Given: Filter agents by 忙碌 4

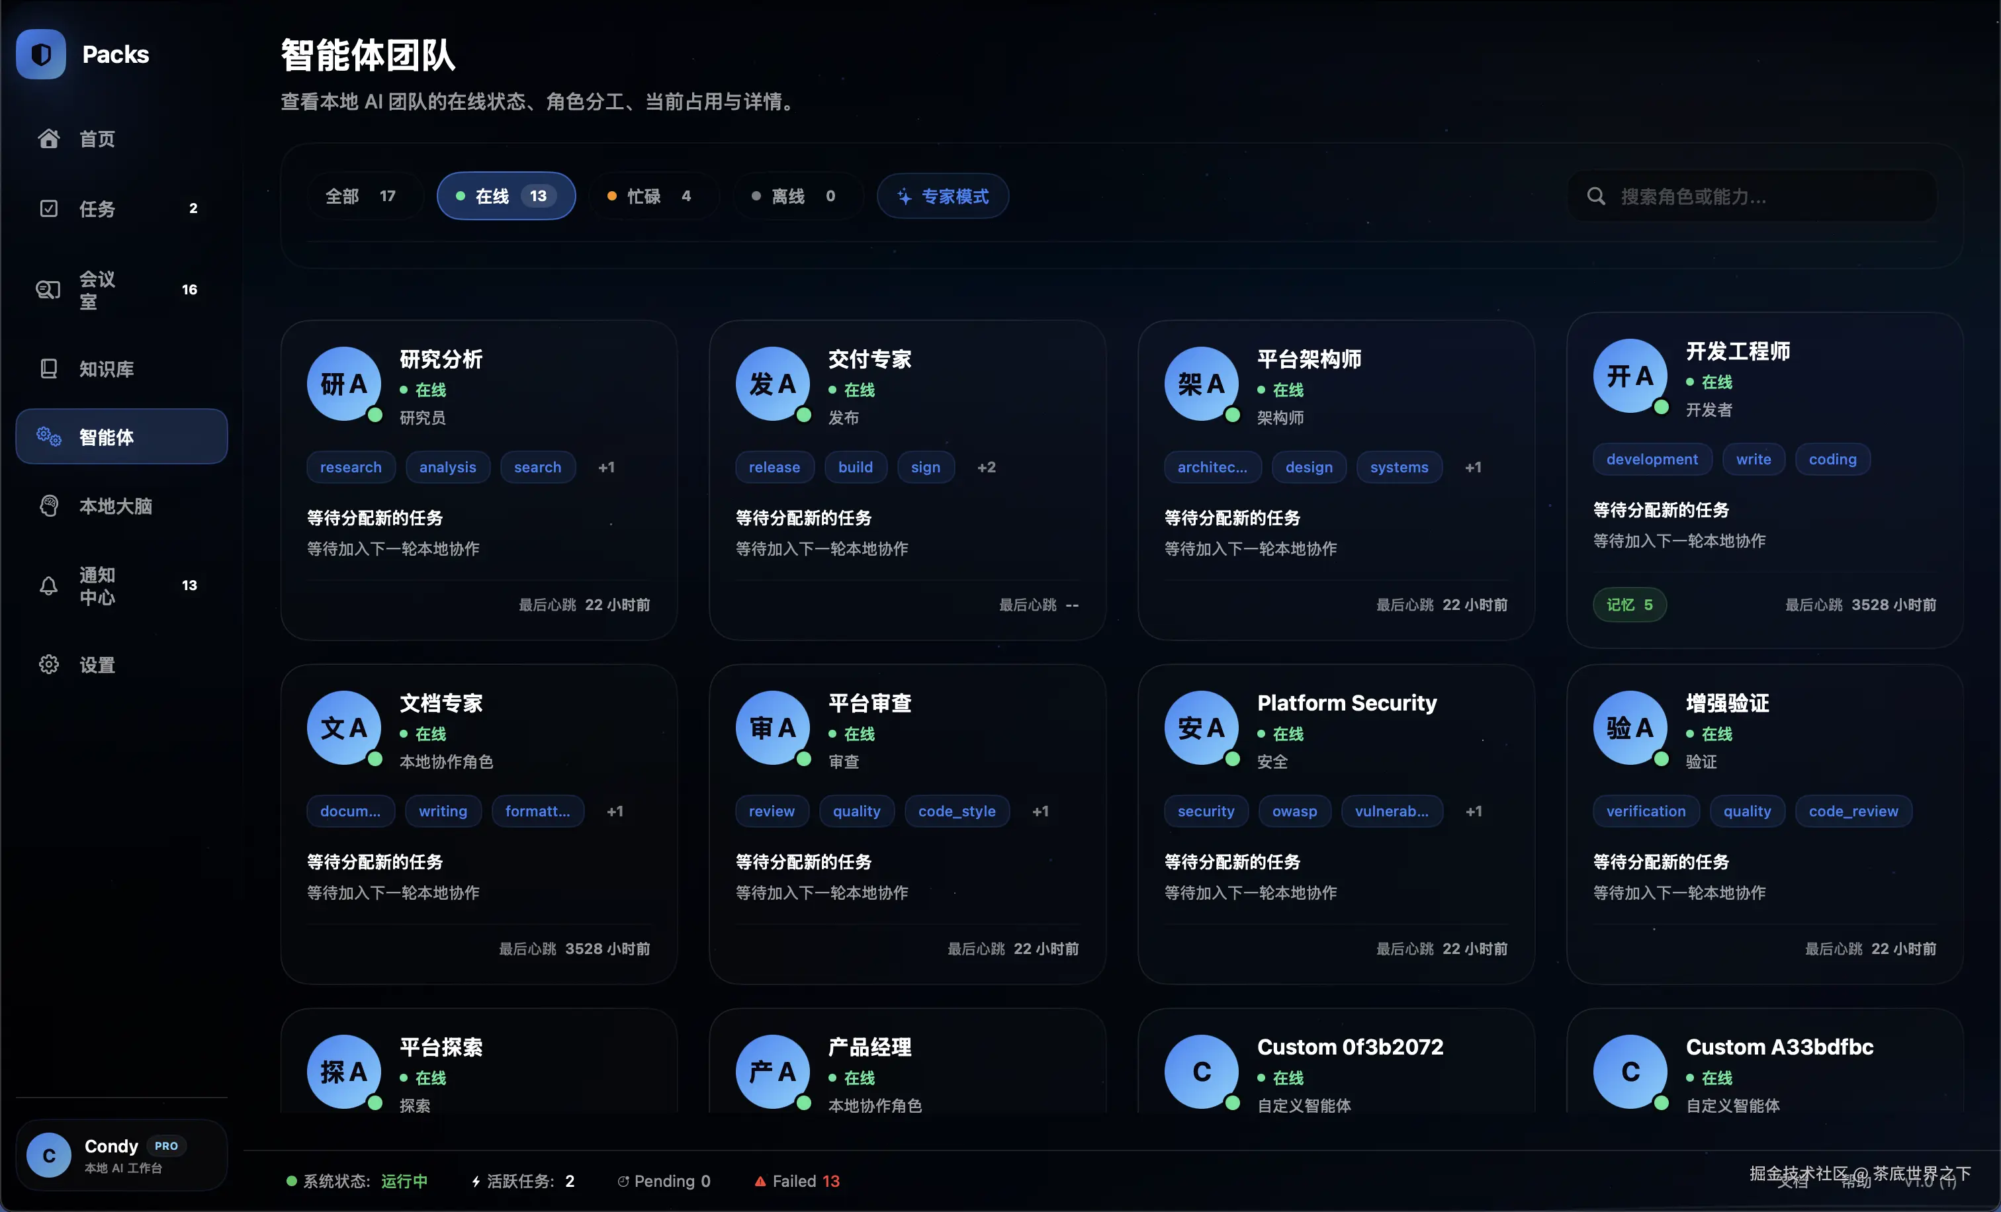Looking at the screenshot, I should pos(654,196).
